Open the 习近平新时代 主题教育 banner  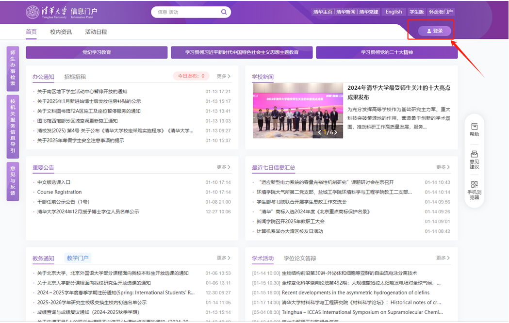[242, 52]
